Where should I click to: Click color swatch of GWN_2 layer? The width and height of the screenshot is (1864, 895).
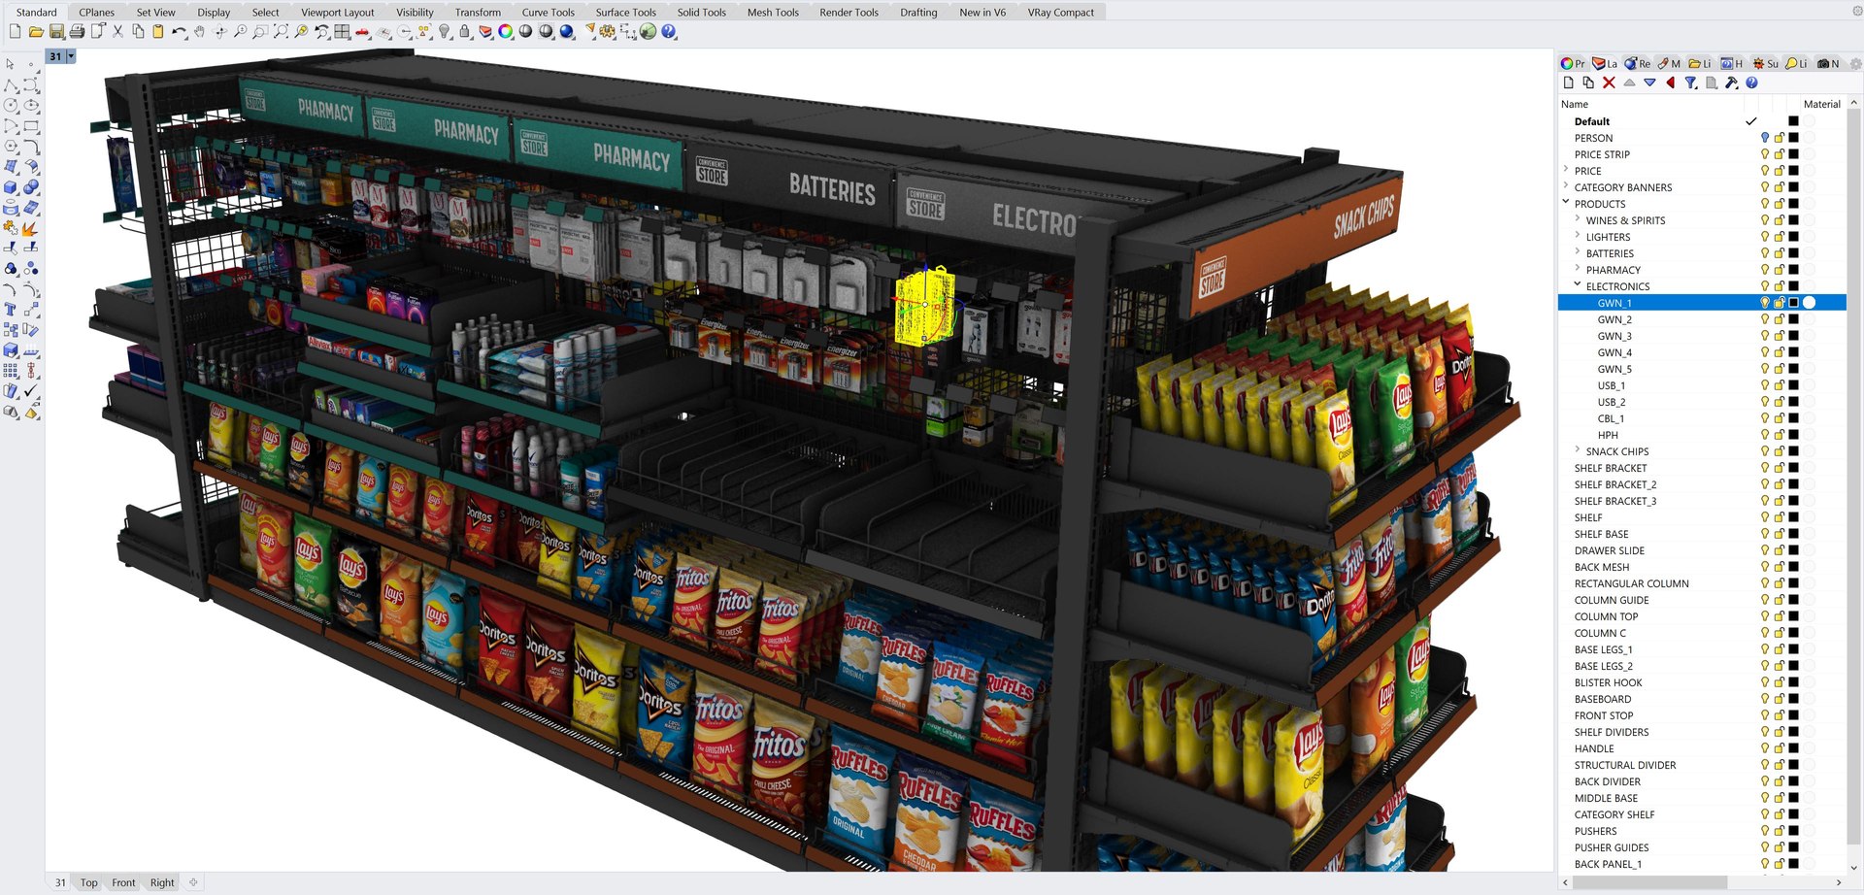click(1794, 319)
